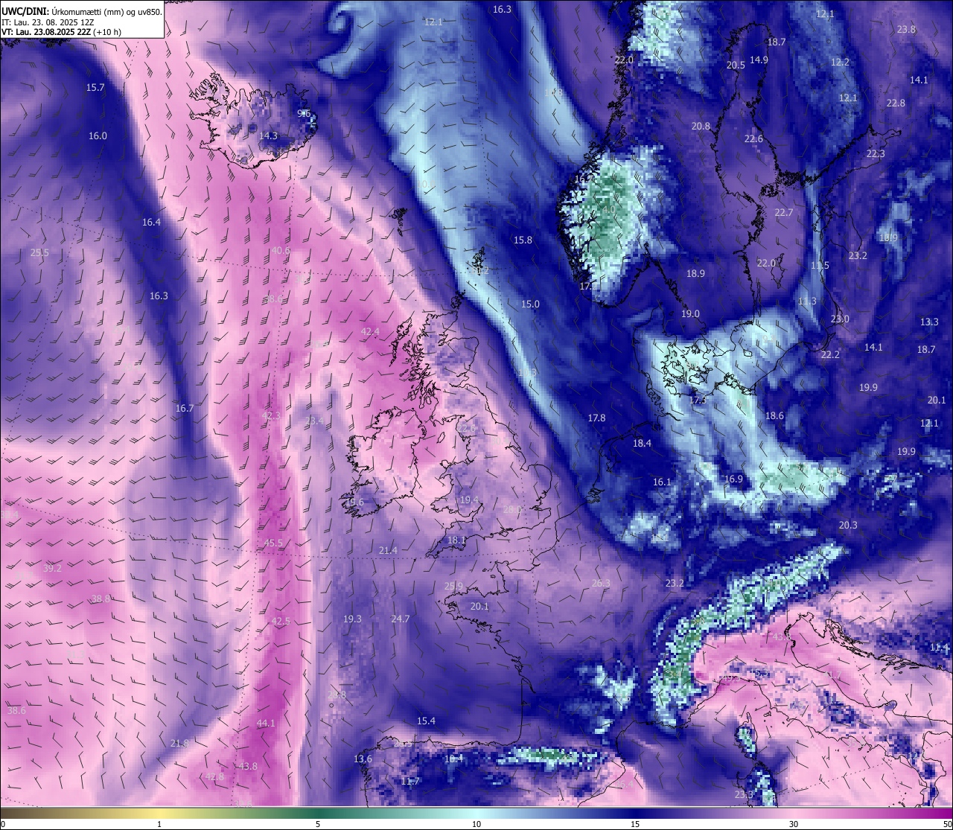Click the 40.6 value south of Iceland
The image size is (953, 830).
coord(281,250)
